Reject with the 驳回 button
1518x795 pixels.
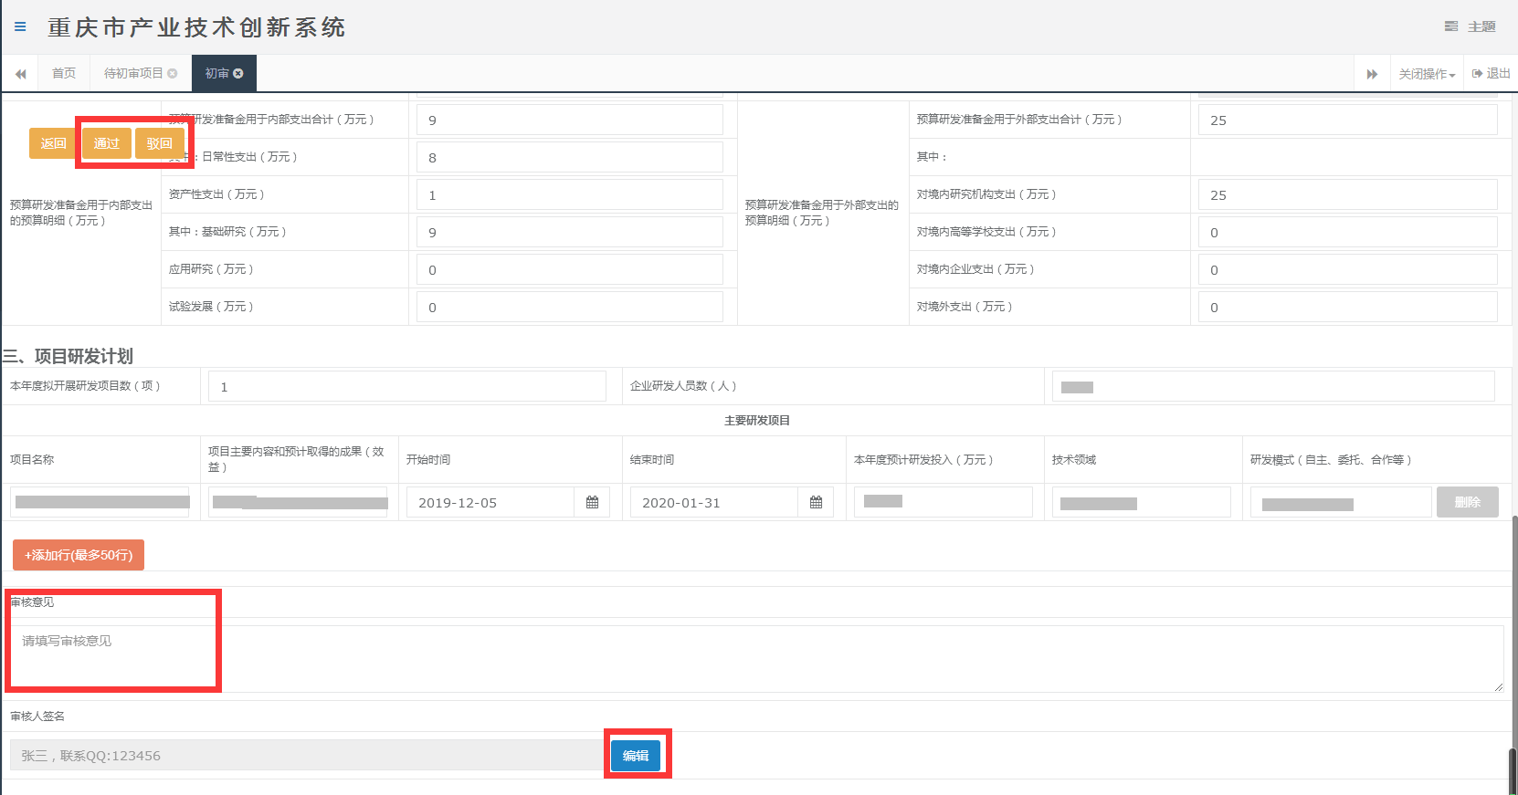point(160,143)
